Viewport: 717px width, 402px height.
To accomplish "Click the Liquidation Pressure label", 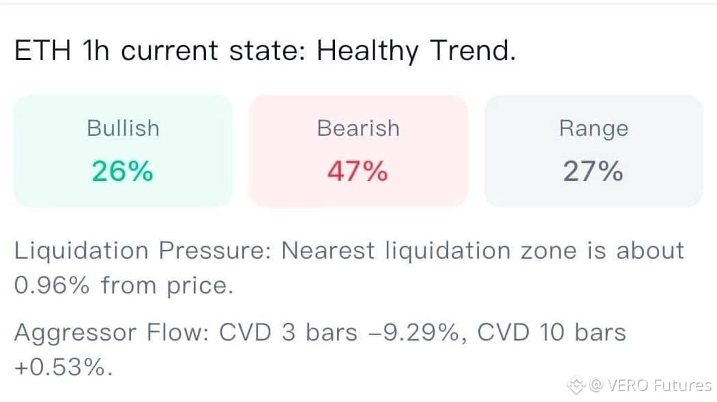I will click(143, 251).
